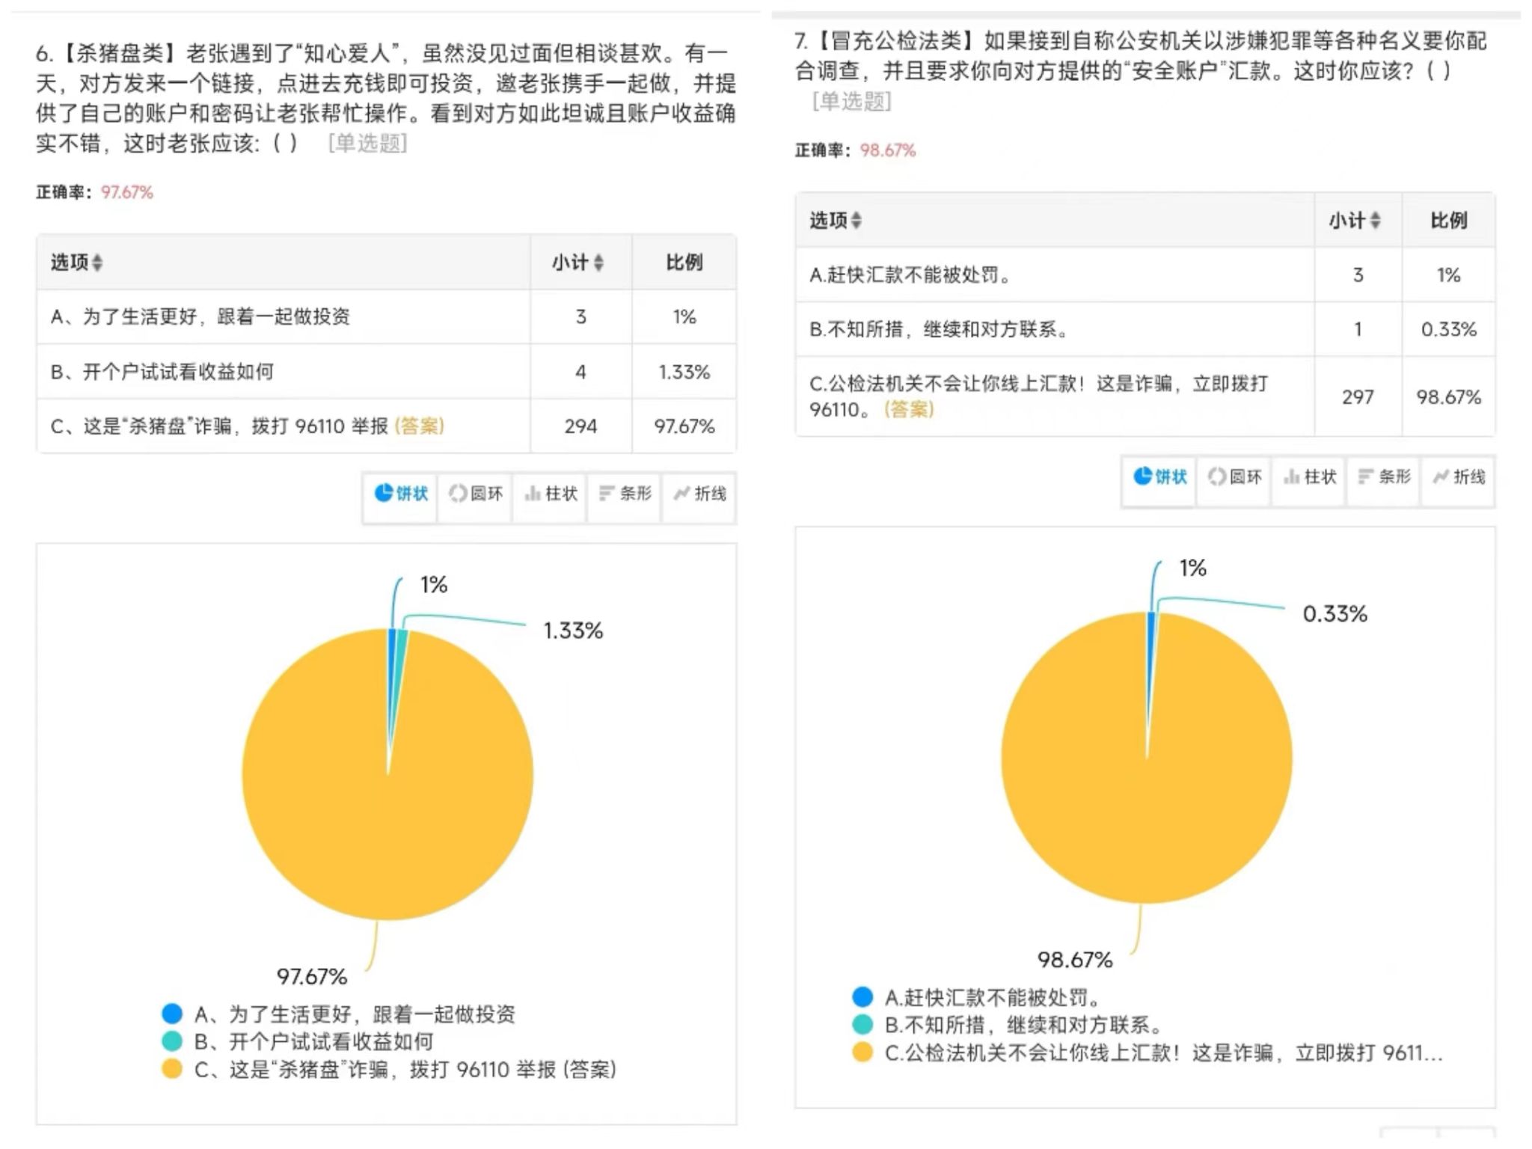
Task: Toggle teal legend dot for option B, question 7
Action: tap(862, 1024)
